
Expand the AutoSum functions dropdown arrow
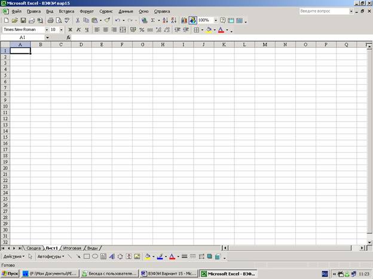tap(158, 20)
